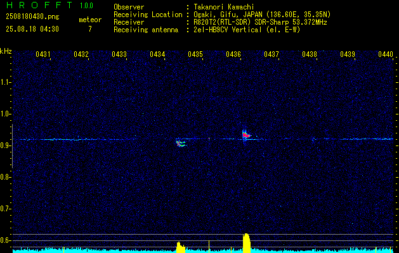The image size is (399, 253).
Task: Click frequency axis label 0.8
Action: pos(5,177)
